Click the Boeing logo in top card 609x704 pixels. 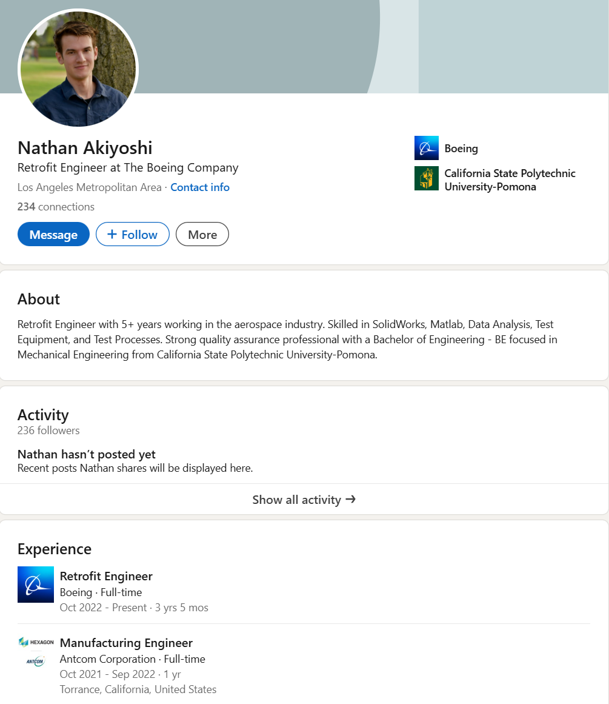click(x=426, y=148)
